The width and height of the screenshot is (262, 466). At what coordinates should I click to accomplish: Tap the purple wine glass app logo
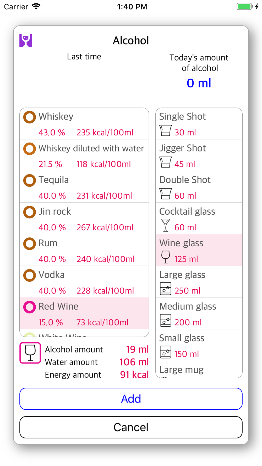point(26,41)
